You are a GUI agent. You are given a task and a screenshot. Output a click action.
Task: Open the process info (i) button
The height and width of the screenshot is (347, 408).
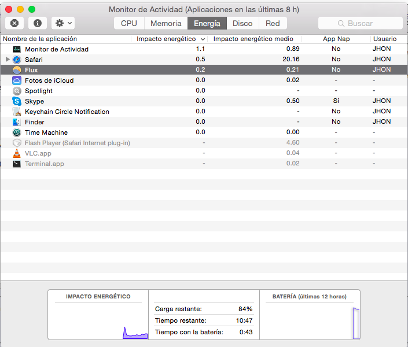(38, 23)
